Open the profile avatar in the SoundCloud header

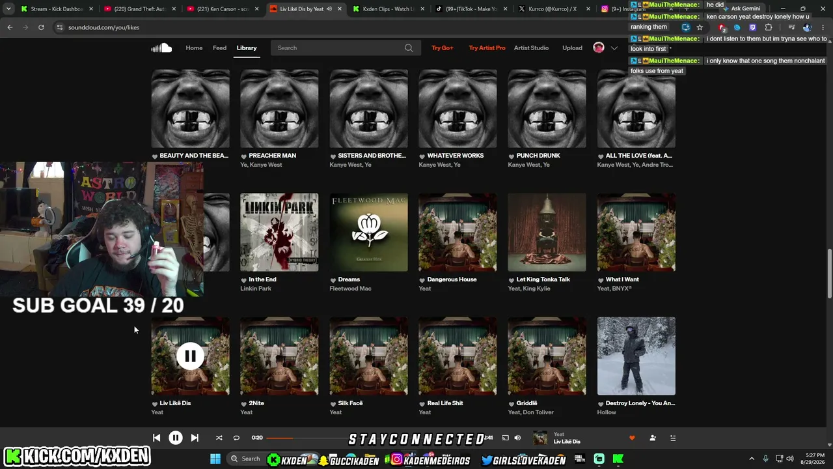click(x=599, y=48)
